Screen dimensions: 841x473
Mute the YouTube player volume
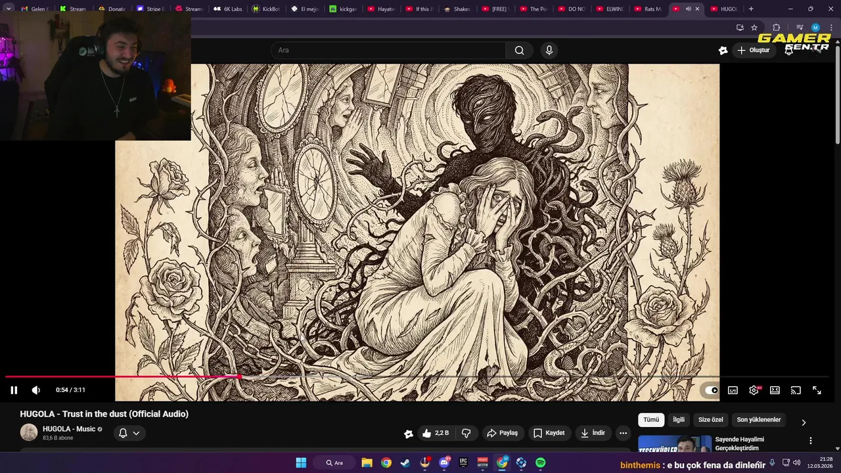pyautogui.click(x=36, y=390)
